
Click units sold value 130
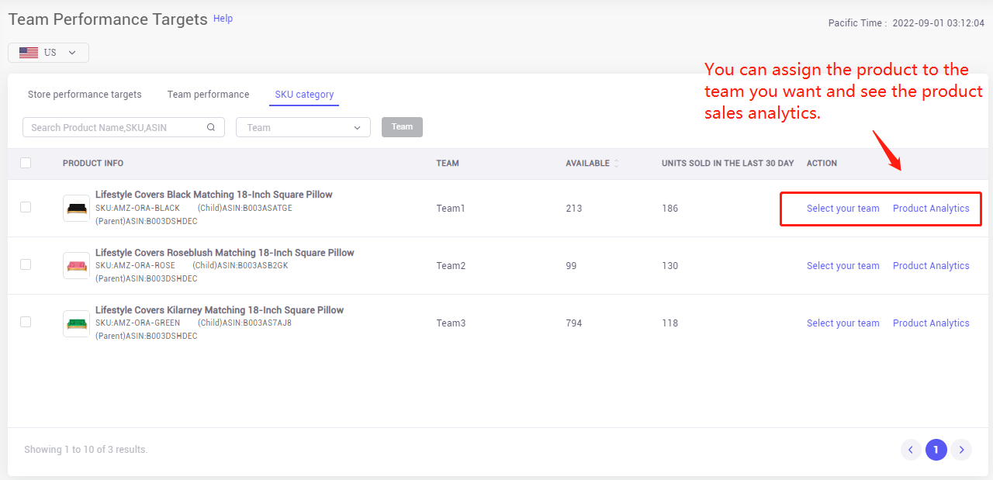670,266
